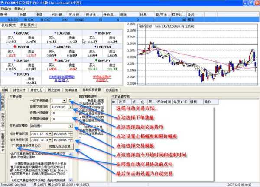The height and width of the screenshot is (187, 260).
Task: Click the blue dot icon beside USD/CAD
Action: [97, 46]
